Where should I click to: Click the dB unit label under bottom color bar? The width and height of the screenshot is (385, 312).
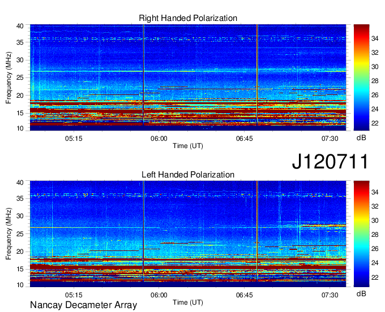pyautogui.click(x=361, y=294)
